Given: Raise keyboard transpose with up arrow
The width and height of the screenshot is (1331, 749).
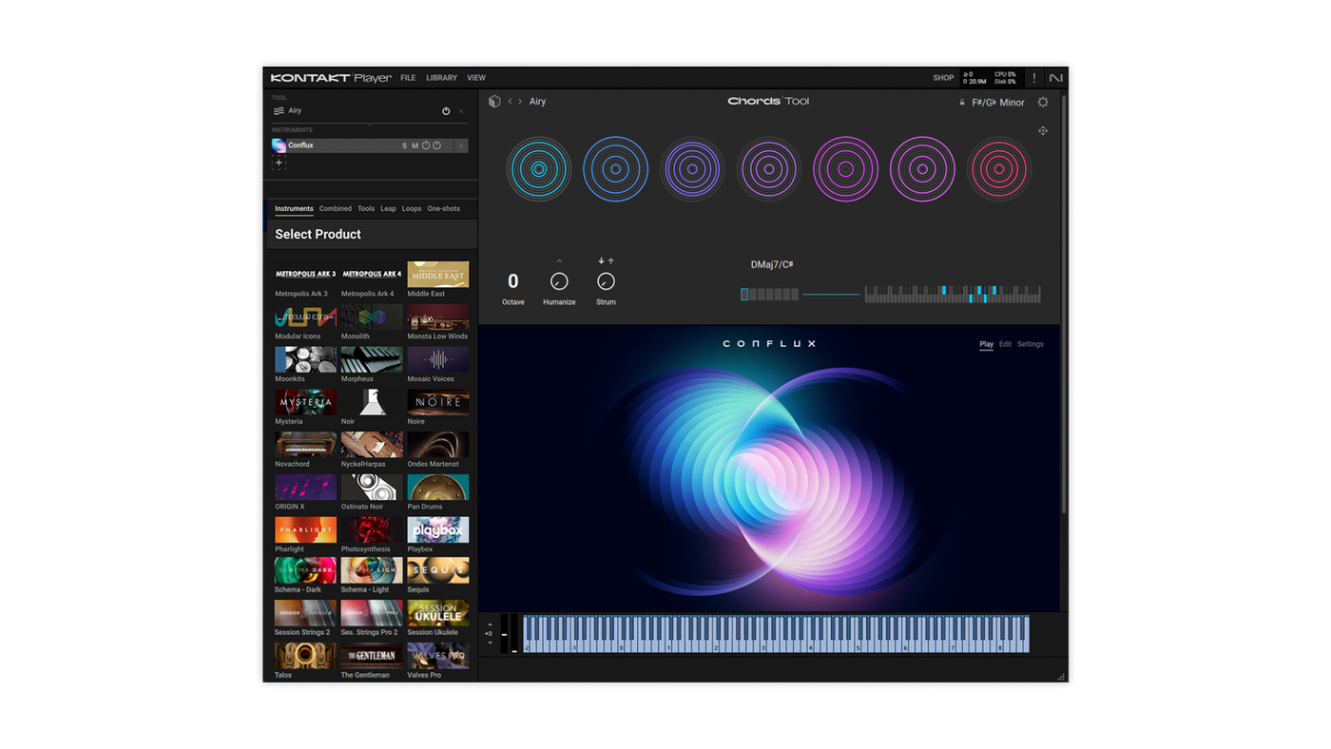Looking at the screenshot, I should click(490, 625).
